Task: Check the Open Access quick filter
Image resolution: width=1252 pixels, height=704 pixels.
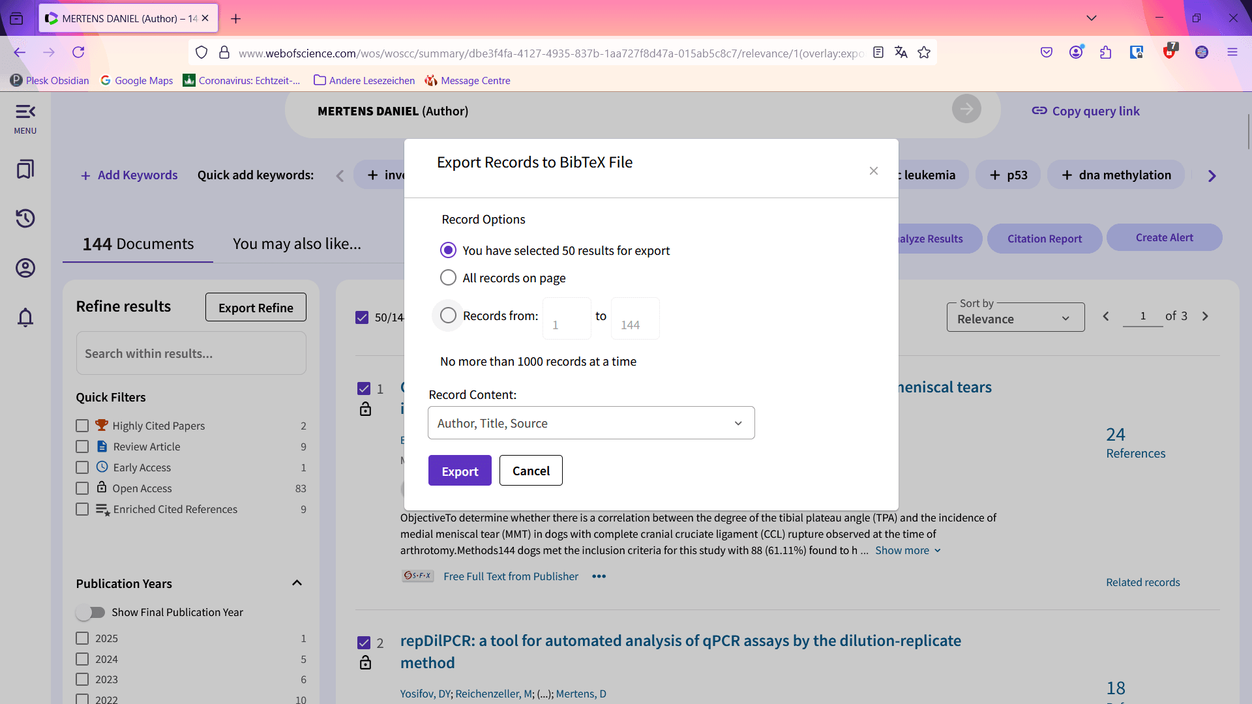Action: pos(82,488)
